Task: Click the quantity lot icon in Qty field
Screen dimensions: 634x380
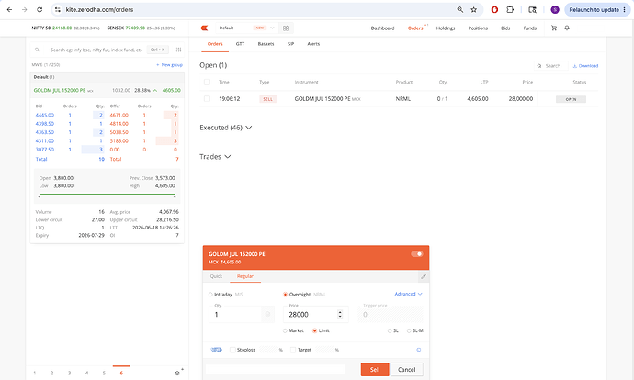Action: [267, 314]
